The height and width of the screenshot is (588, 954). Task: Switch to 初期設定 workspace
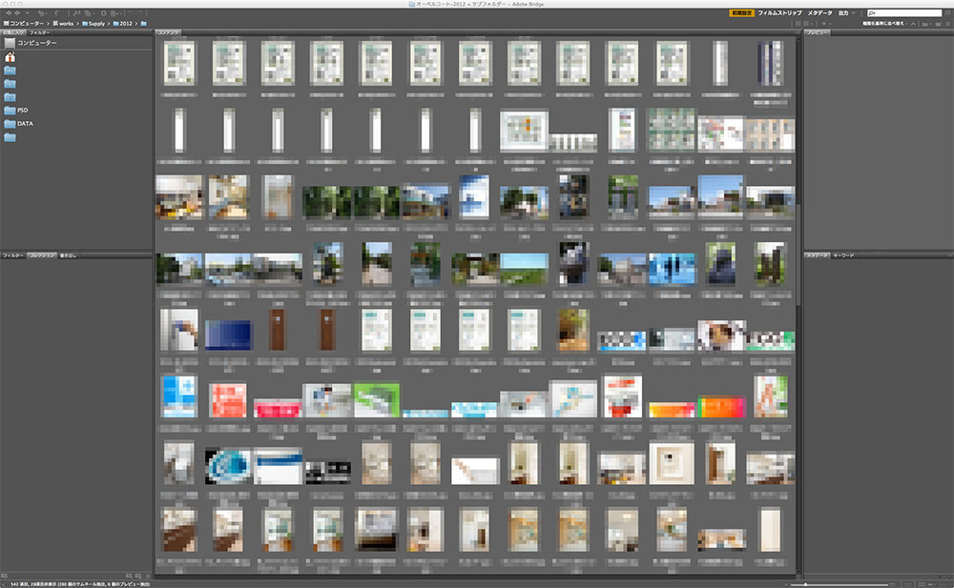[741, 12]
